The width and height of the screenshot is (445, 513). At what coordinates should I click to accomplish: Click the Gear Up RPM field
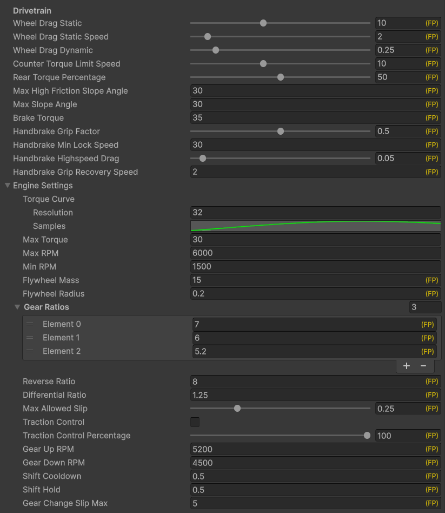305,449
